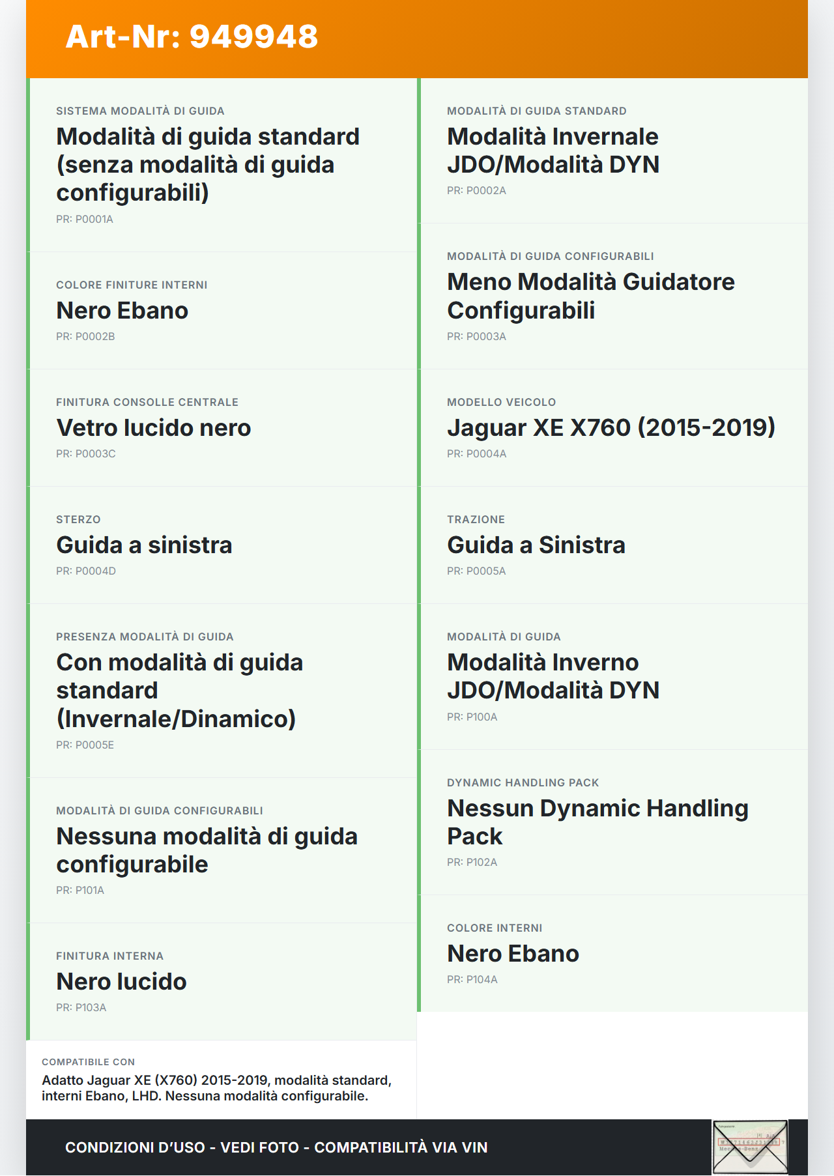Image resolution: width=834 pixels, height=1176 pixels.
Task: Click the Guida a Sinistra Trazione value
Action: pyautogui.click(x=536, y=545)
